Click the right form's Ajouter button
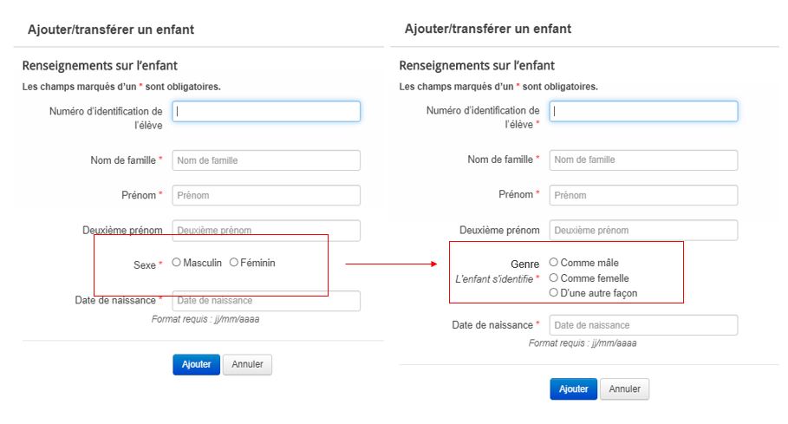The width and height of the screenshot is (788, 424). click(573, 388)
